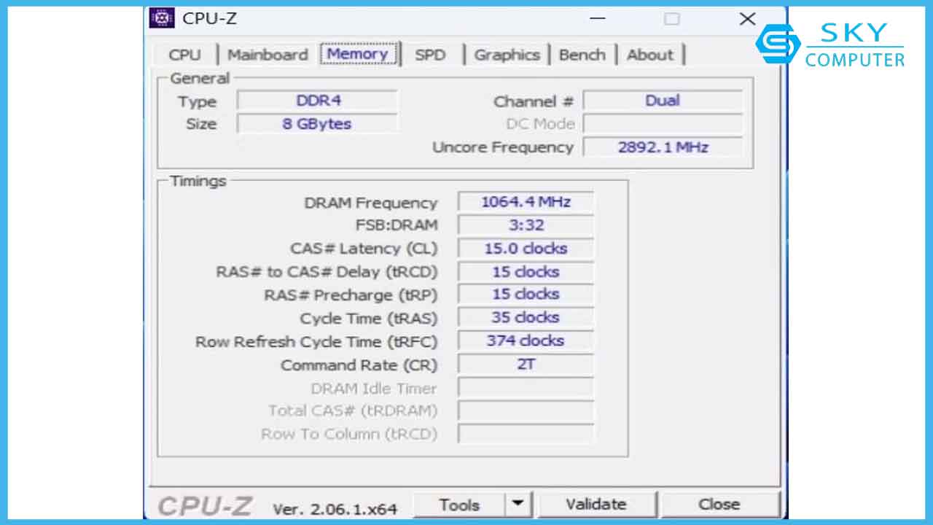Click the disabled maximize window button
The image size is (933, 525).
[671, 19]
